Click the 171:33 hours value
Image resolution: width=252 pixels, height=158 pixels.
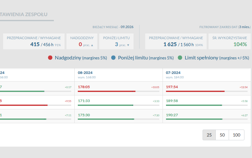point(84,101)
